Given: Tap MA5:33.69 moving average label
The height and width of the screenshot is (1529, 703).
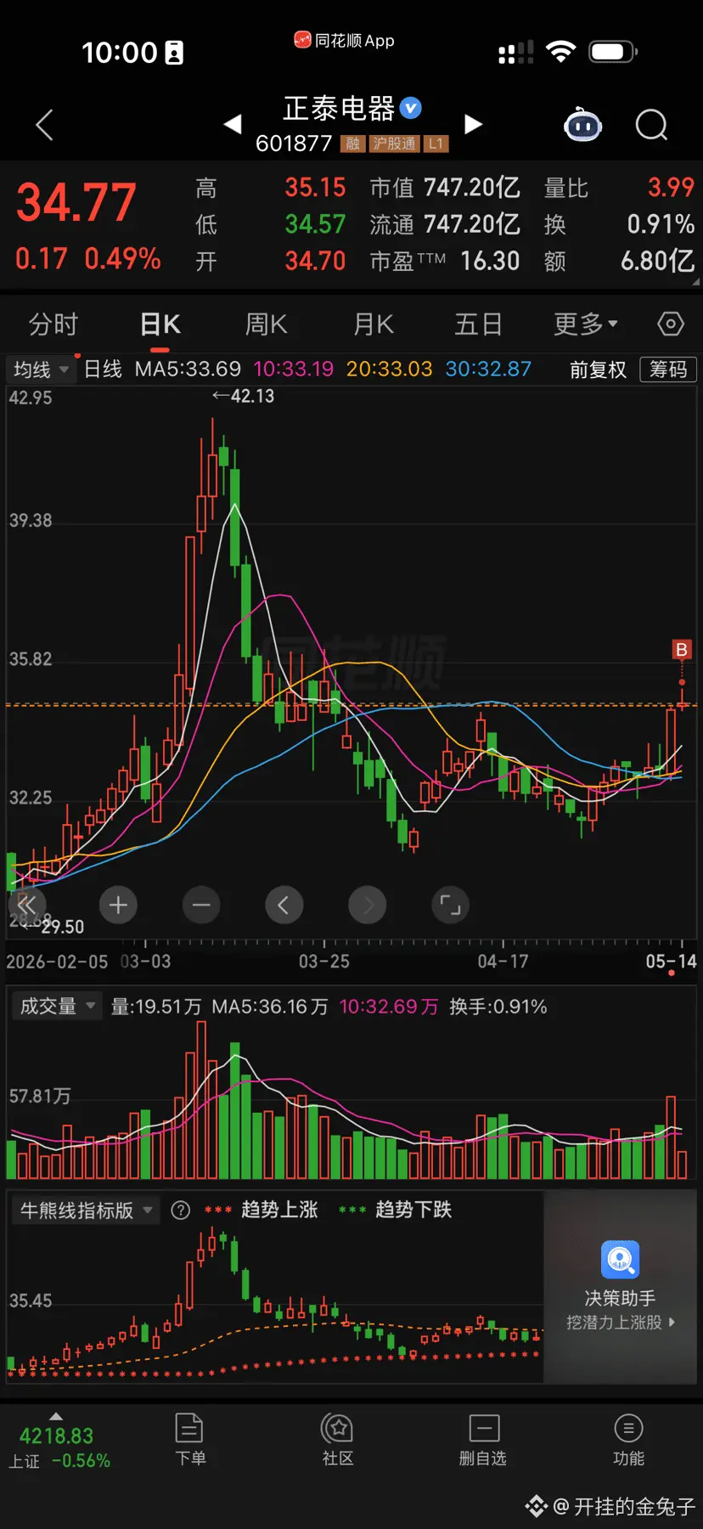Looking at the screenshot, I should 188,370.
